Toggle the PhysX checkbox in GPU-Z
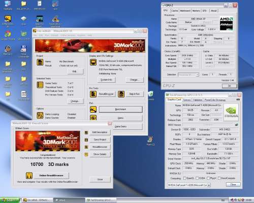The image size is (254, 203). click(208, 178)
